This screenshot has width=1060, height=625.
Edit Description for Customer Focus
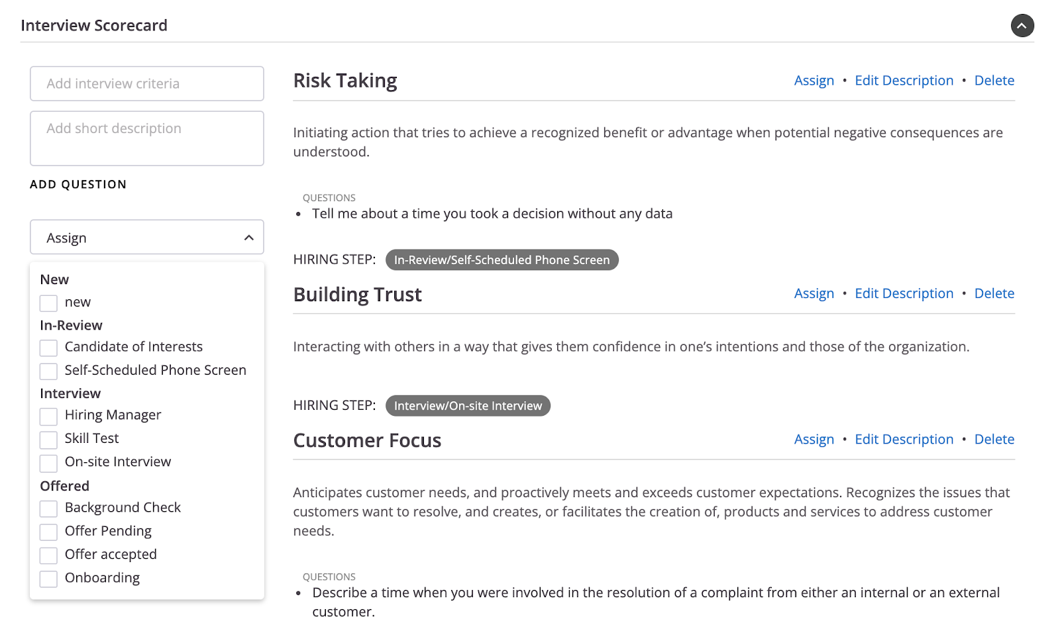(x=904, y=440)
